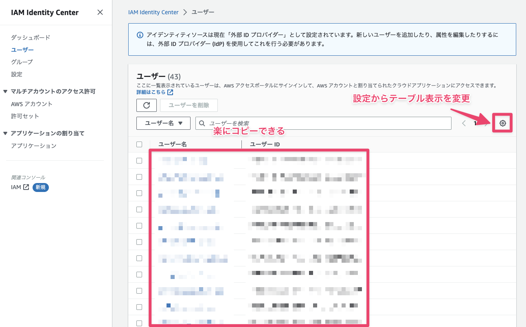Open 設定 in the sidebar
The width and height of the screenshot is (526, 327).
point(17,74)
